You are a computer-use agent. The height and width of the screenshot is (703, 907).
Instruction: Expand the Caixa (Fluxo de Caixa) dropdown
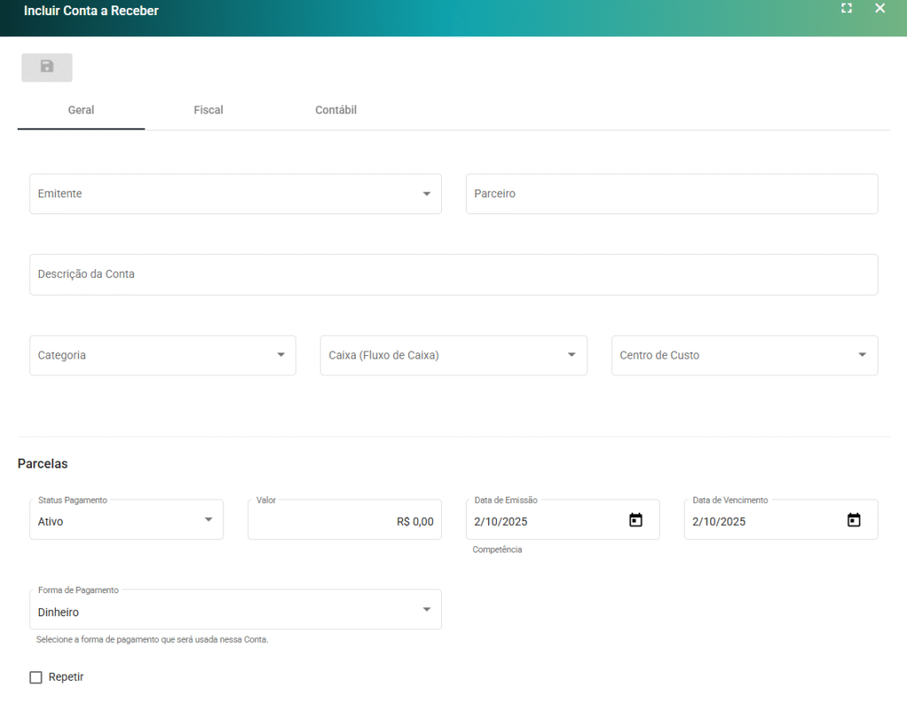(571, 355)
